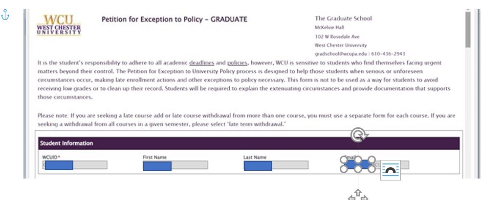
Task: Click the selected blue rectangle over Email
Action: [x=358, y=164]
